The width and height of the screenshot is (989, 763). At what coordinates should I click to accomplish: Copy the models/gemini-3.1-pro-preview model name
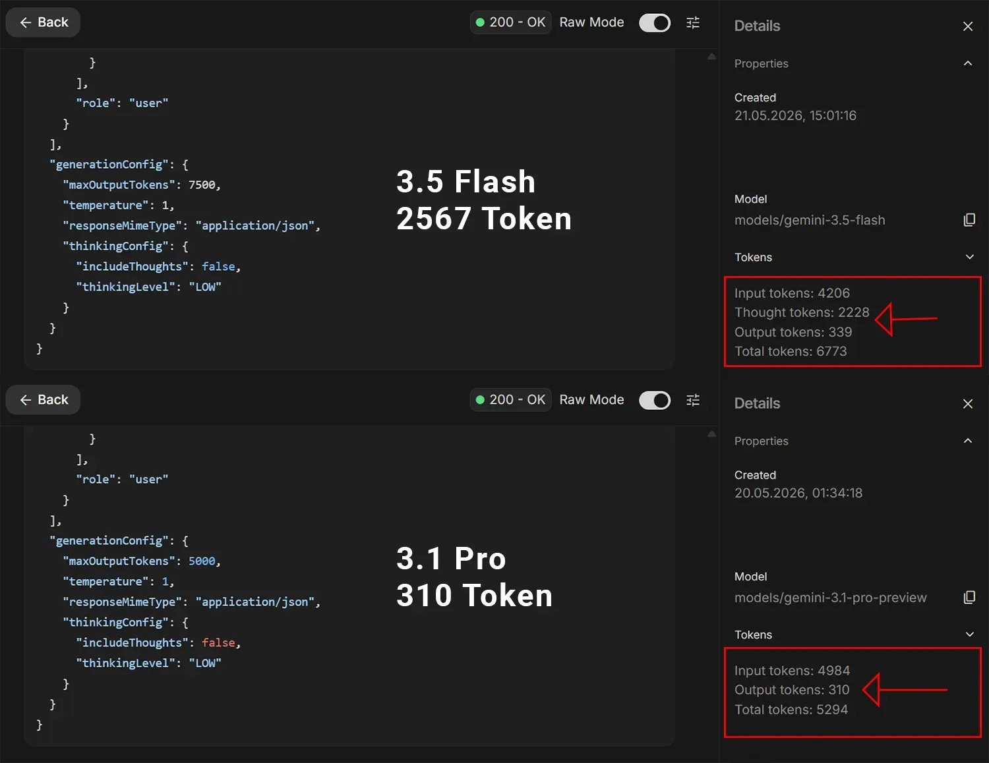coord(969,598)
